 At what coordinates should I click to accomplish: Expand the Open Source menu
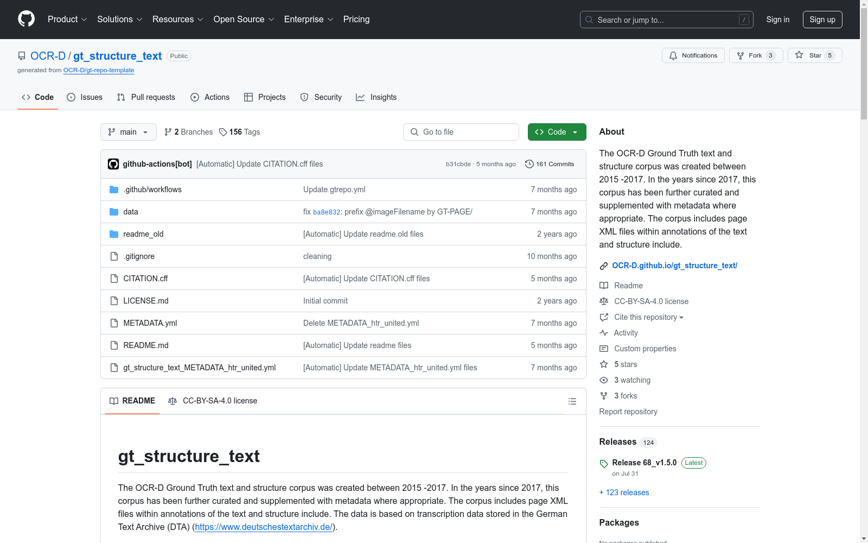244,19
